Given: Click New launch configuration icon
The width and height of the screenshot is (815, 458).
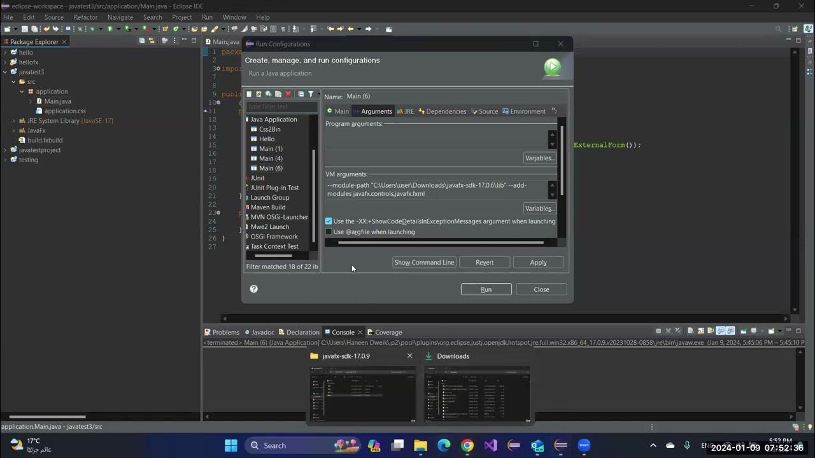Looking at the screenshot, I should 250,94.
